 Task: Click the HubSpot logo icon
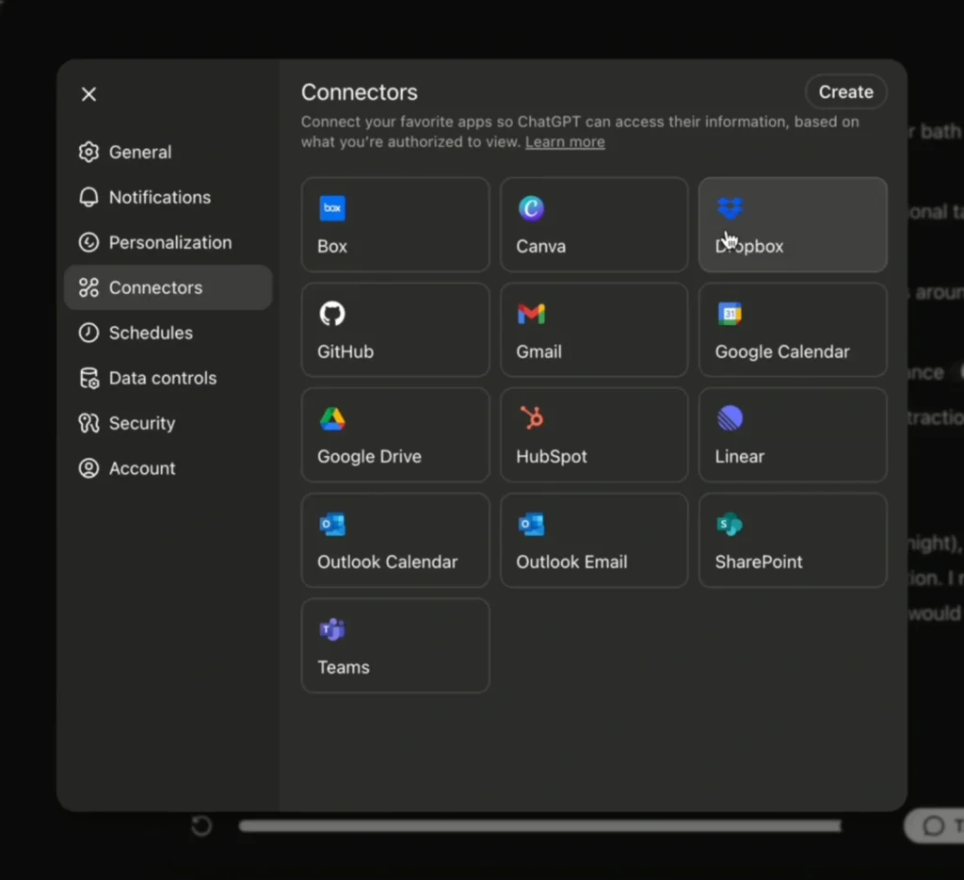(x=532, y=418)
